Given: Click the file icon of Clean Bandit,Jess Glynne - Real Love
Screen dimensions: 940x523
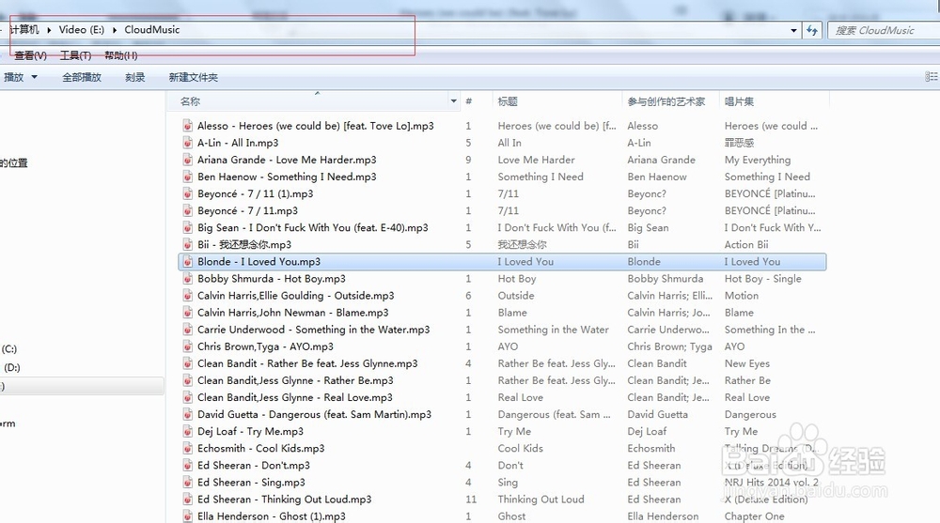Looking at the screenshot, I should [188, 397].
